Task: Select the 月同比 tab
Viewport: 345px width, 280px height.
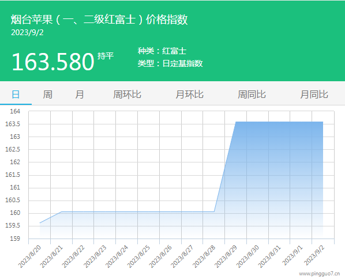Action: pos(314,94)
